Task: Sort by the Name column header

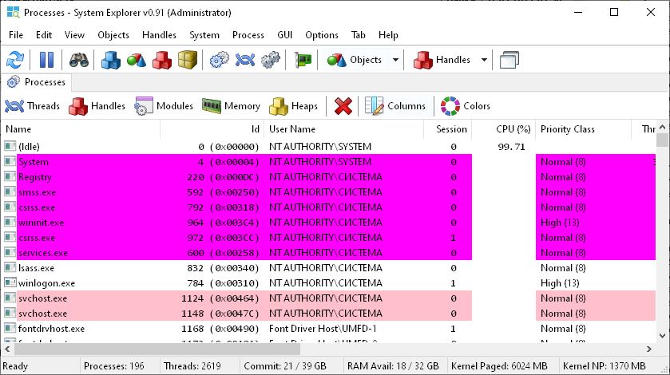Action: coord(81,129)
